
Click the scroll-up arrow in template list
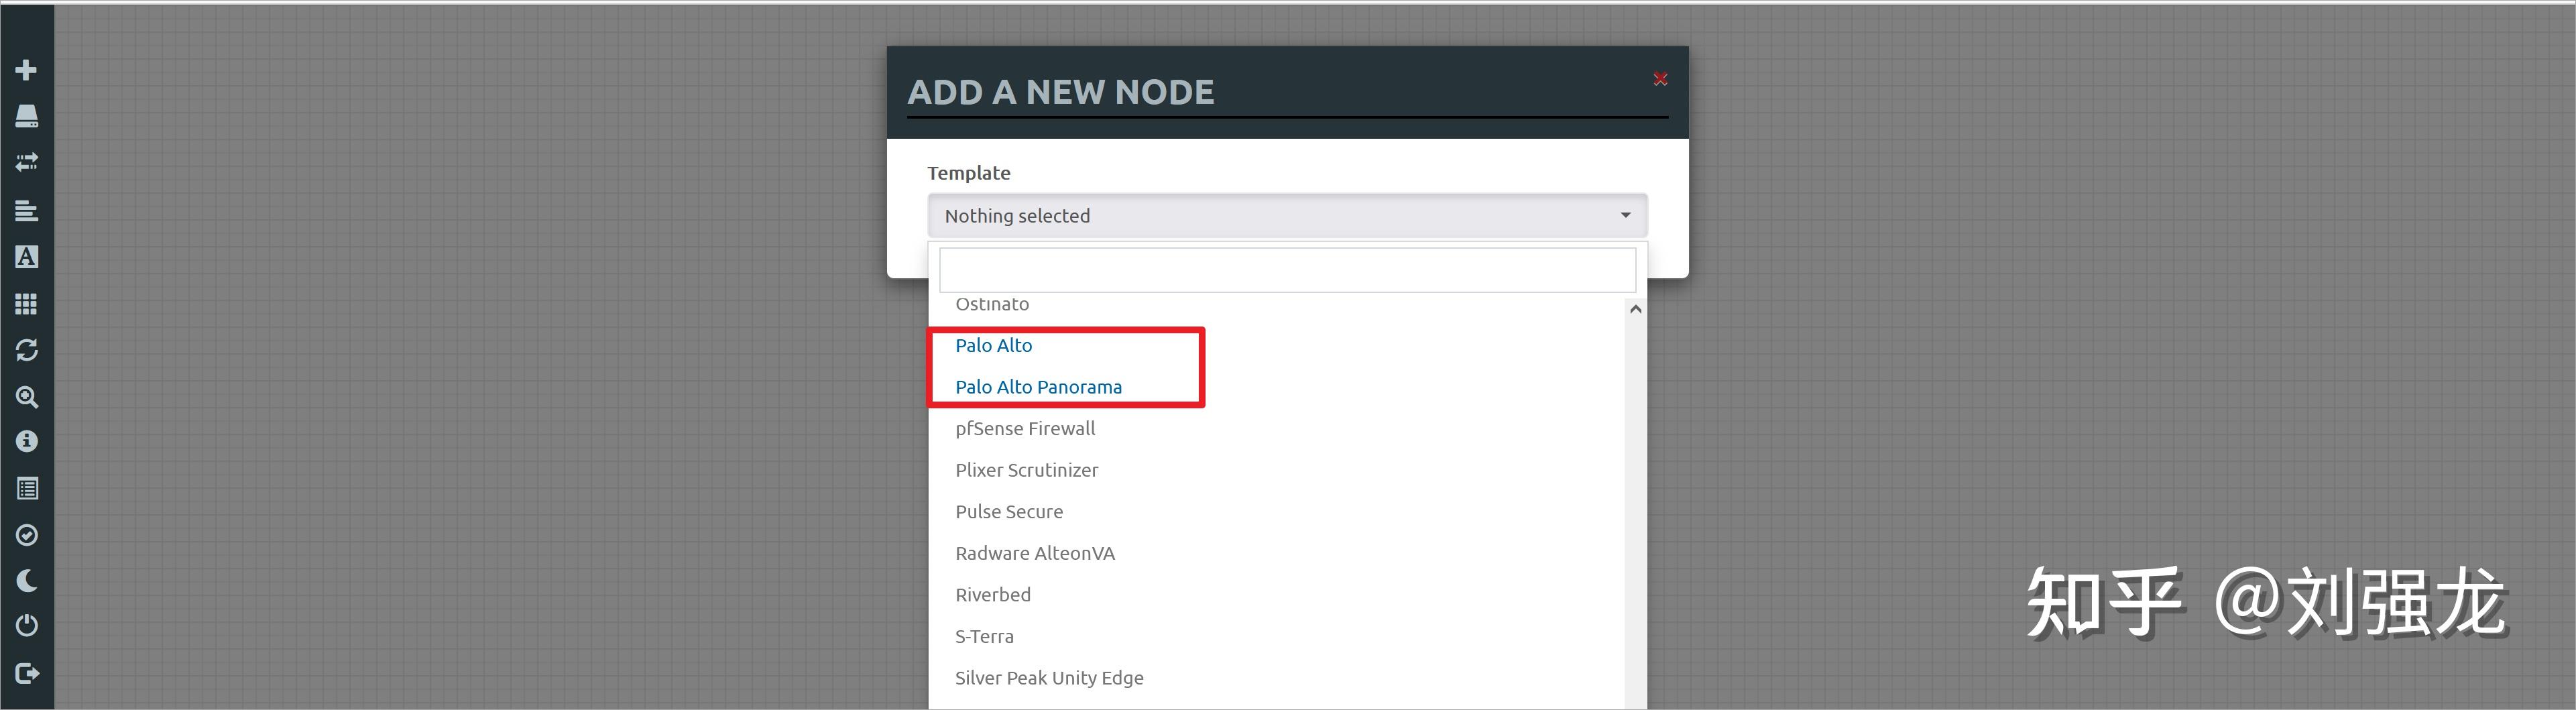click(1635, 309)
